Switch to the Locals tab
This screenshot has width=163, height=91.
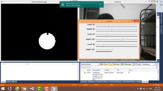pos(8,82)
